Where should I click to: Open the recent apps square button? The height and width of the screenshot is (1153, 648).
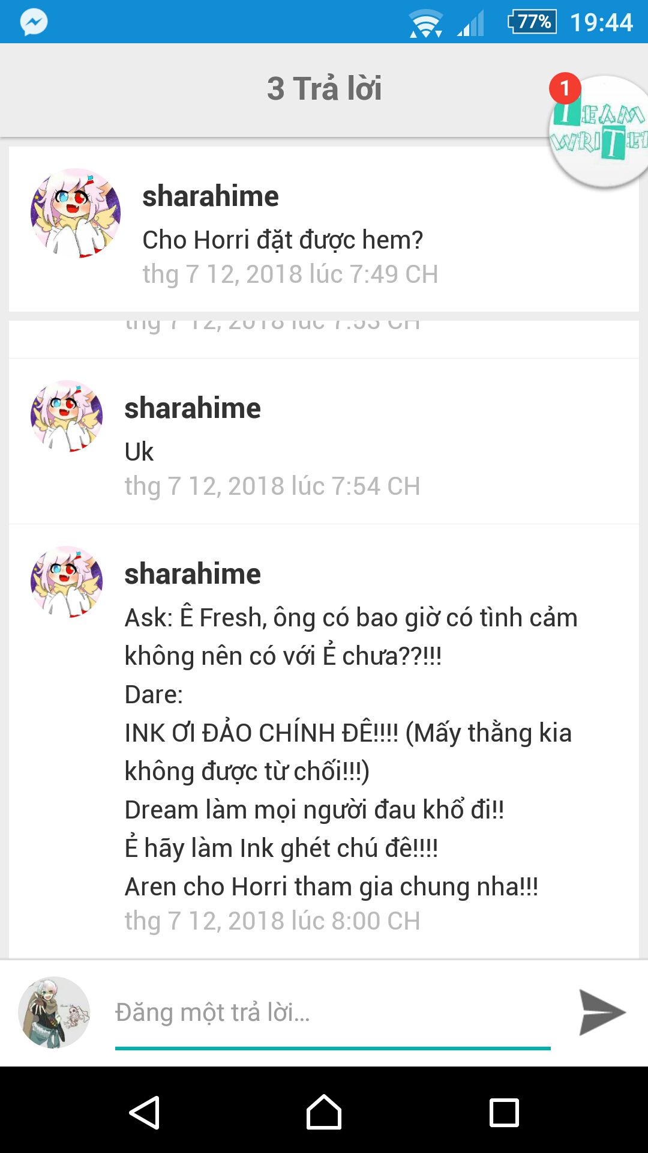coord(504,1113)
